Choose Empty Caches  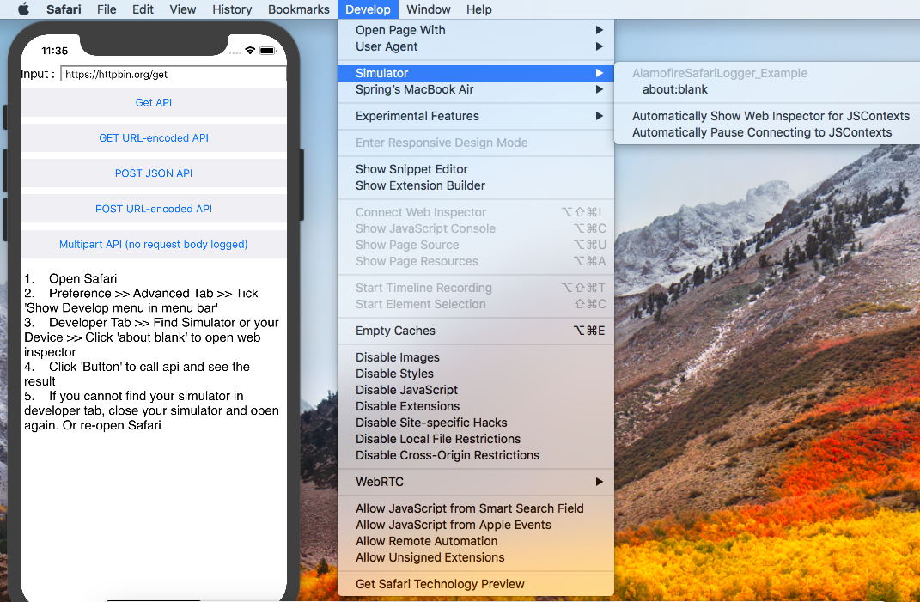(x=476, y=331)
